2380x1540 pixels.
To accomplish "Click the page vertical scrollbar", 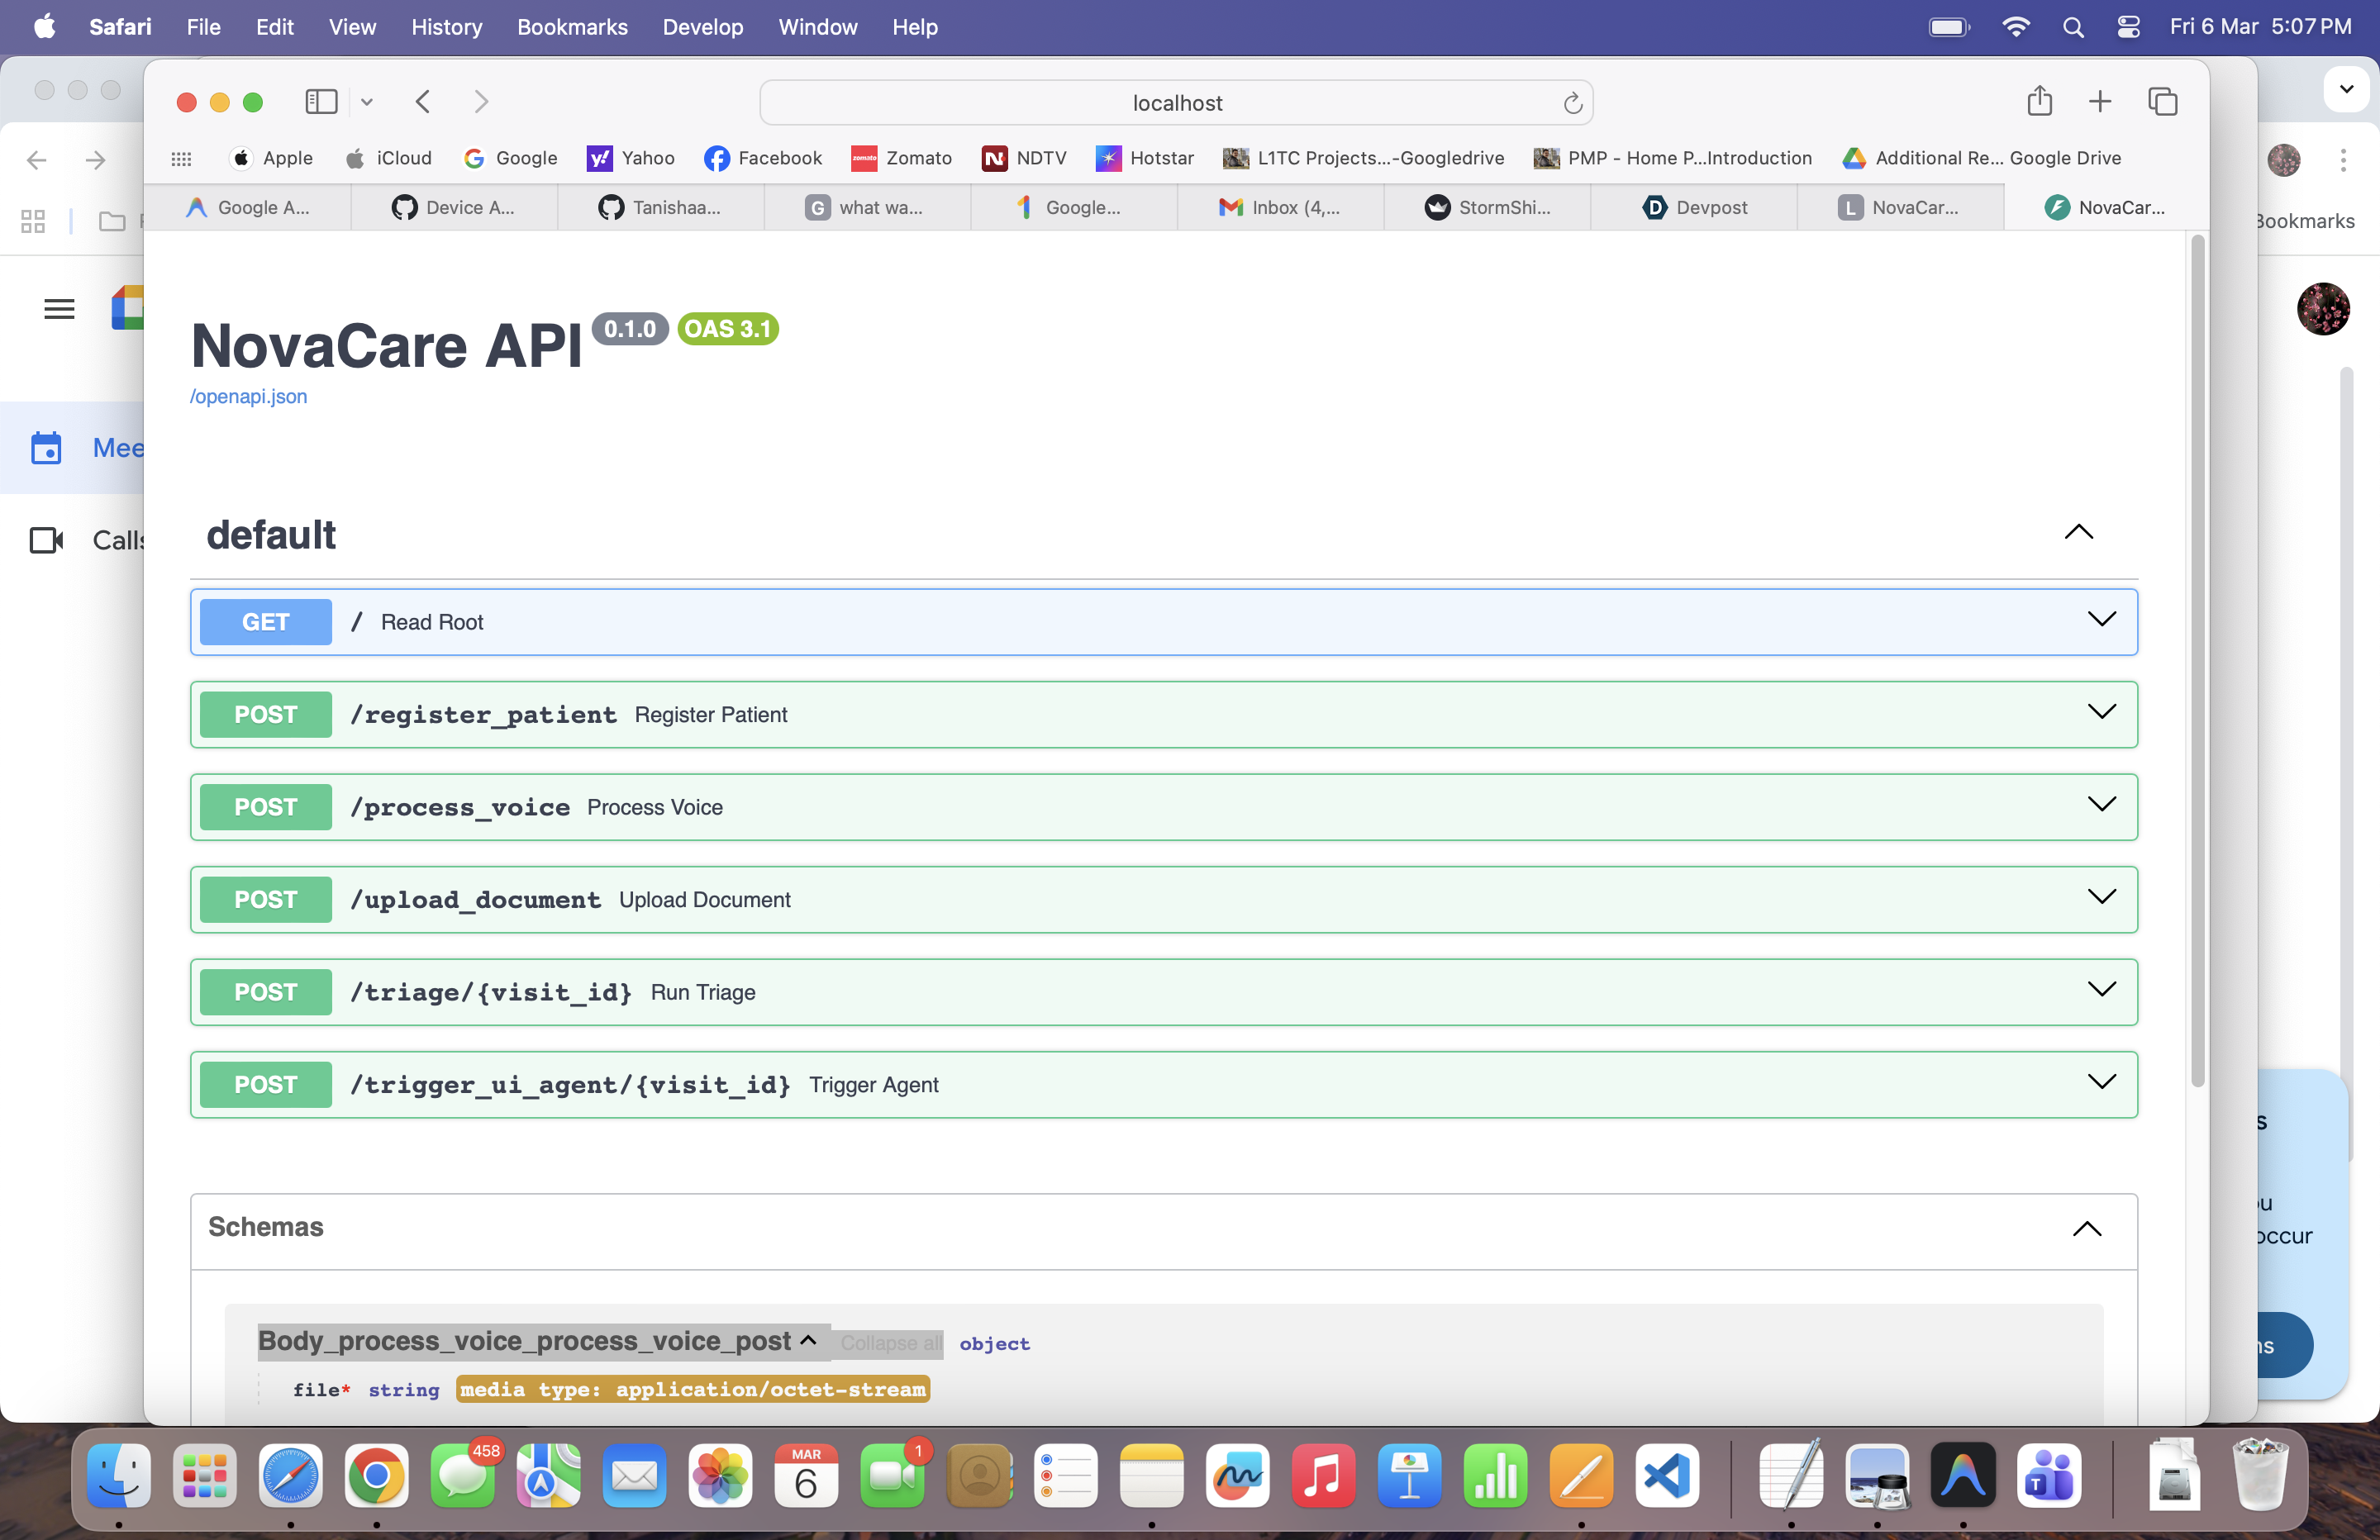I will click(x=2197, y=660).
